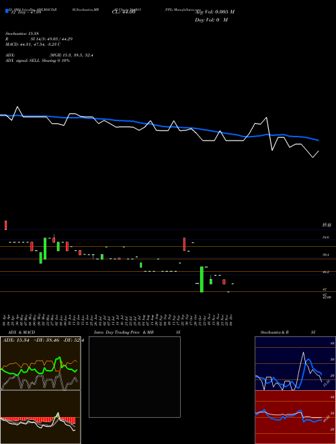
Task: Click the 'ADX: 15.34 +DY: 38.46' readout
Action: 31,340
